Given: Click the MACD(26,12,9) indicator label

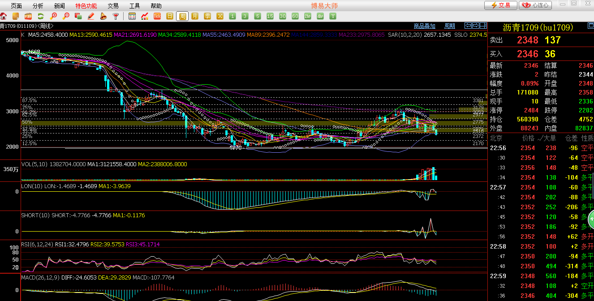Looking at the screenshot, I should 41,278.
